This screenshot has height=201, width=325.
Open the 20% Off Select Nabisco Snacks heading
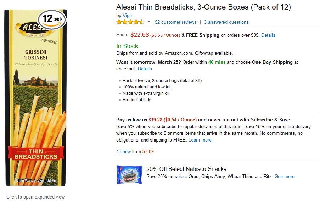point(186,169)
